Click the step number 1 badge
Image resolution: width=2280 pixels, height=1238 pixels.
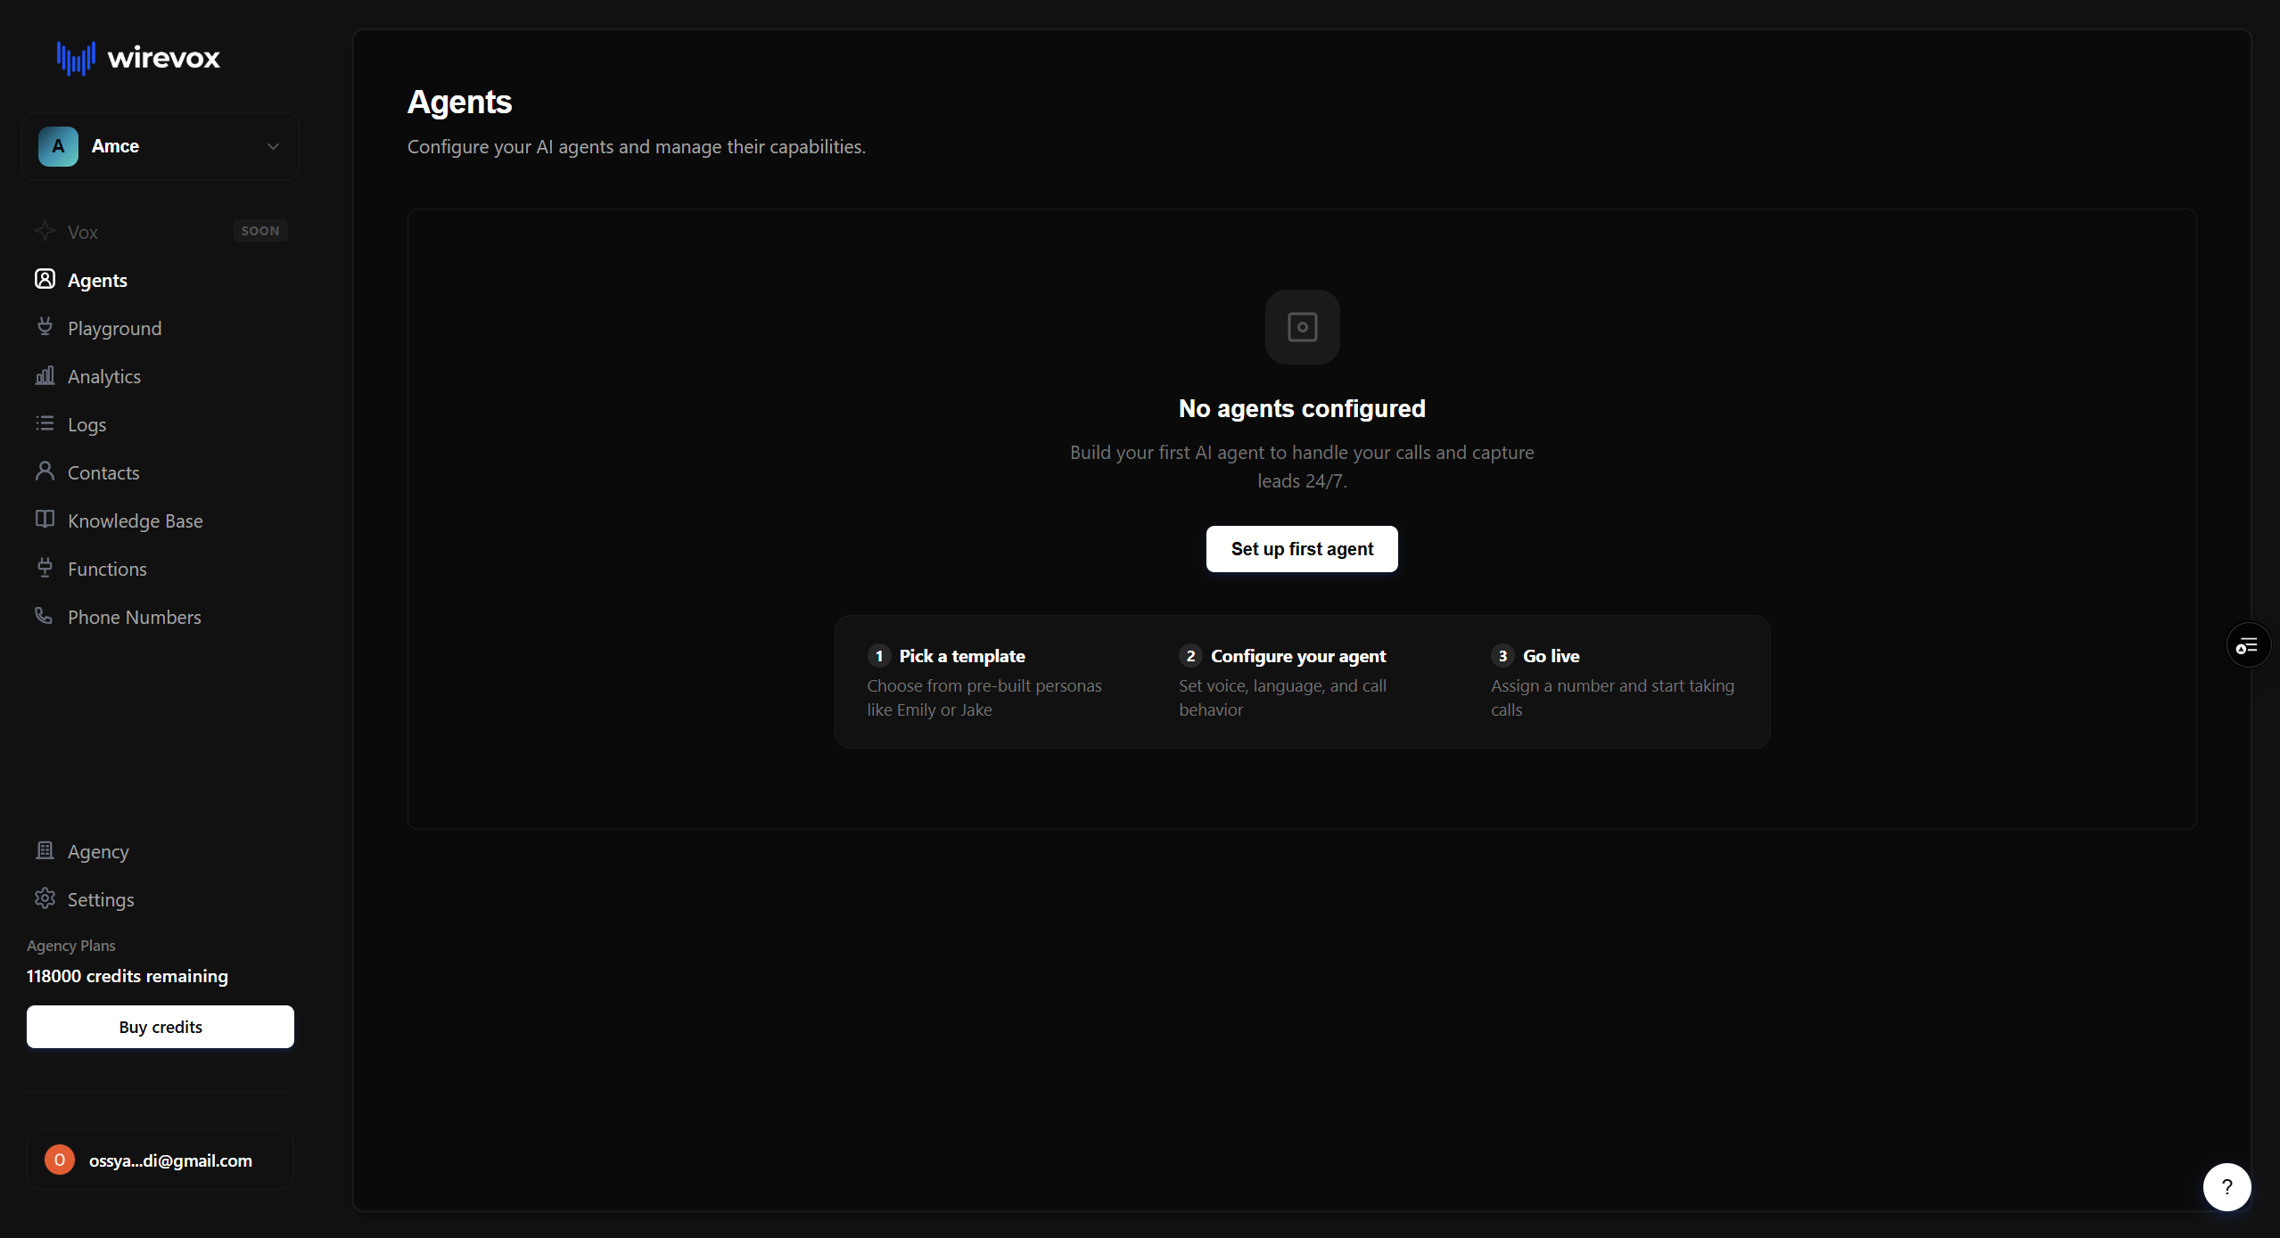click(x=878, y=656)
